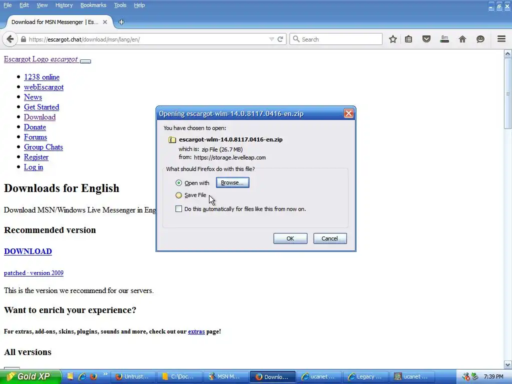
Task: Launch Internet Explorer from quick launch
Action: pyautogui.click(x=82, y=376)
